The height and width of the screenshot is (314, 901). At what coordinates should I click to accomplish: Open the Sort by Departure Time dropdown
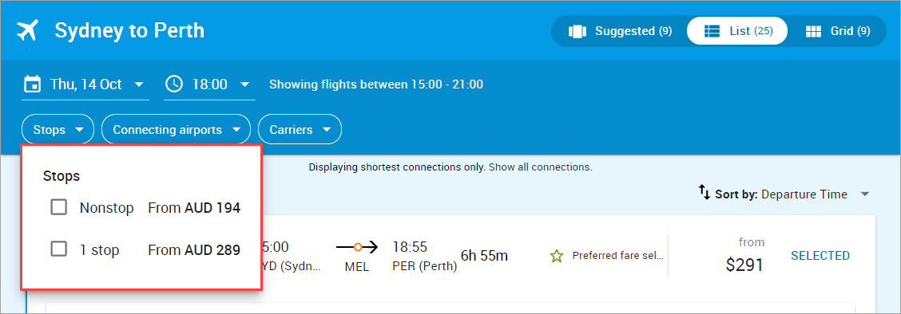784,194
